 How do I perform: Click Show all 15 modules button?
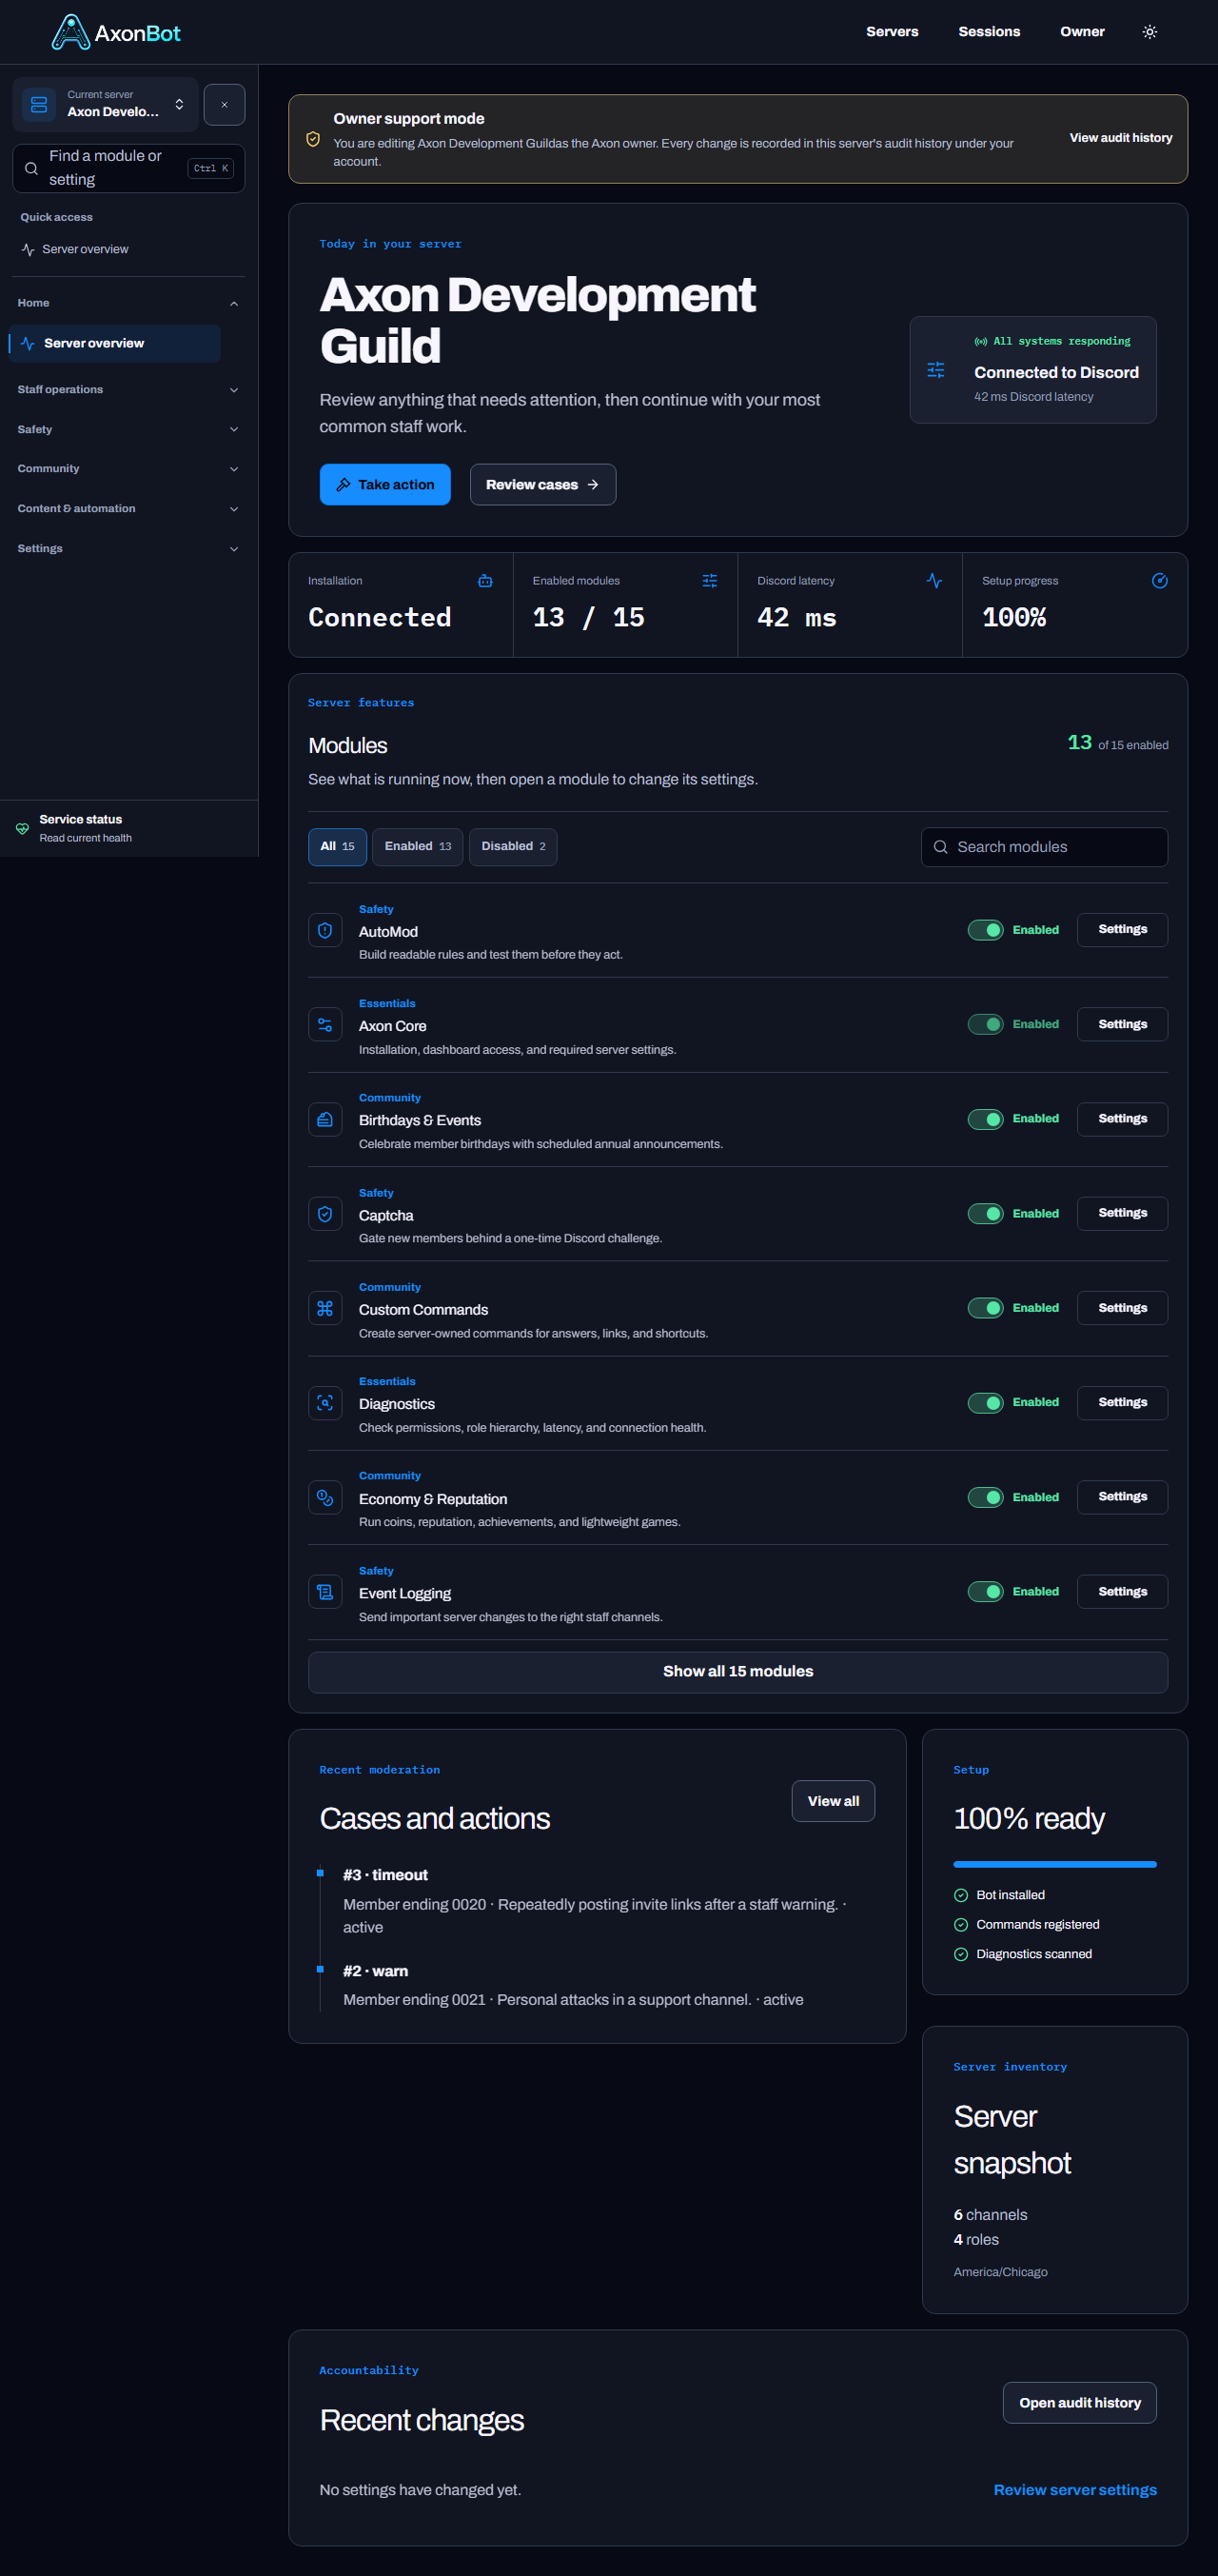point(737,1672)
